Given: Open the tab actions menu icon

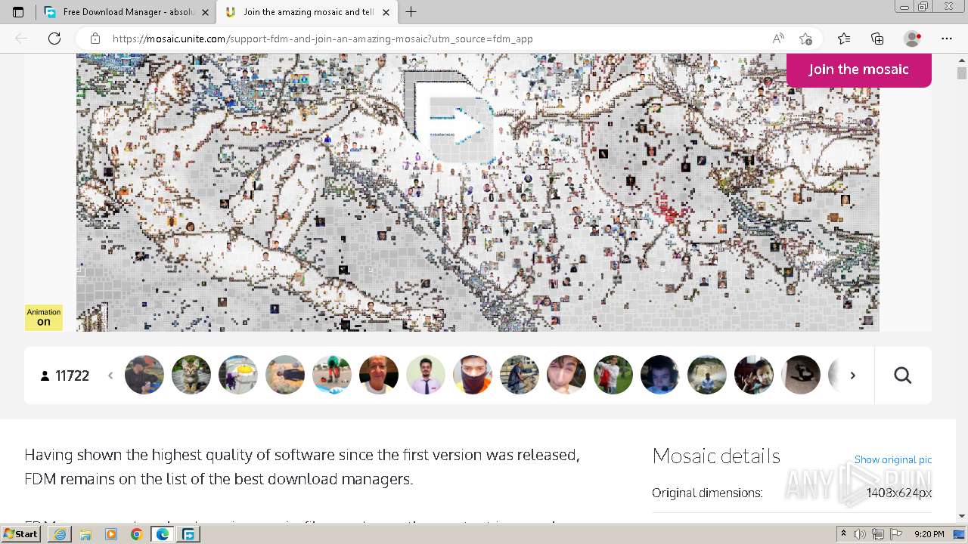Looking at the screenshot, I should click(18, 12).
